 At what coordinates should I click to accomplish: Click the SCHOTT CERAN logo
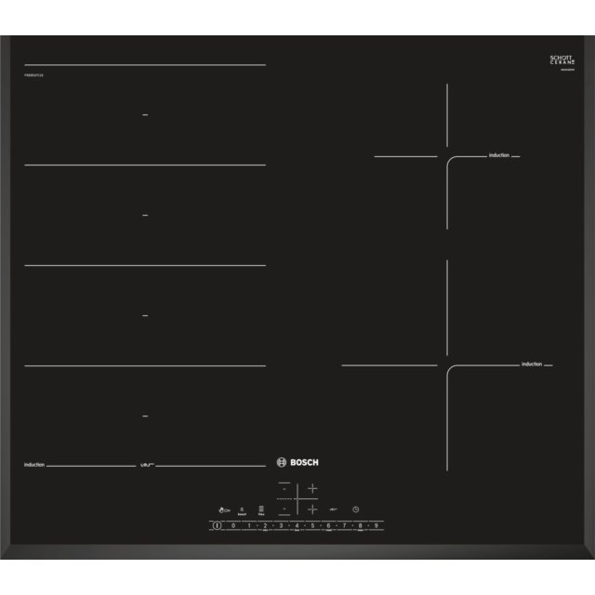pyautogui.click(x=562, y=60)
